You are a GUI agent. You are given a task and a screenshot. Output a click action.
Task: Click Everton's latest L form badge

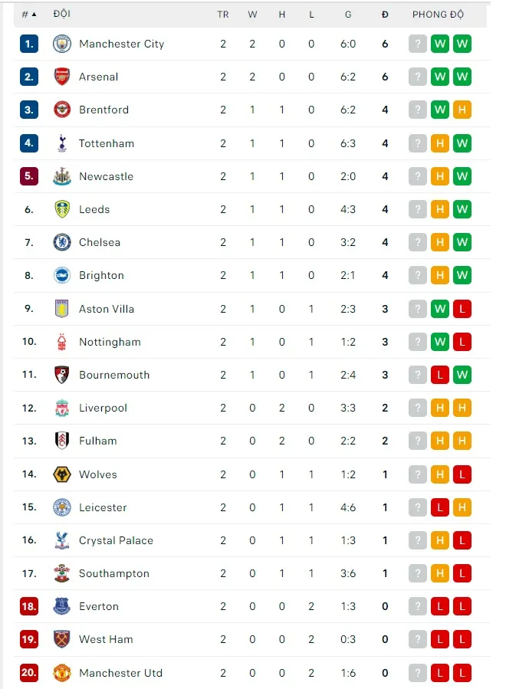pos(462,606)
